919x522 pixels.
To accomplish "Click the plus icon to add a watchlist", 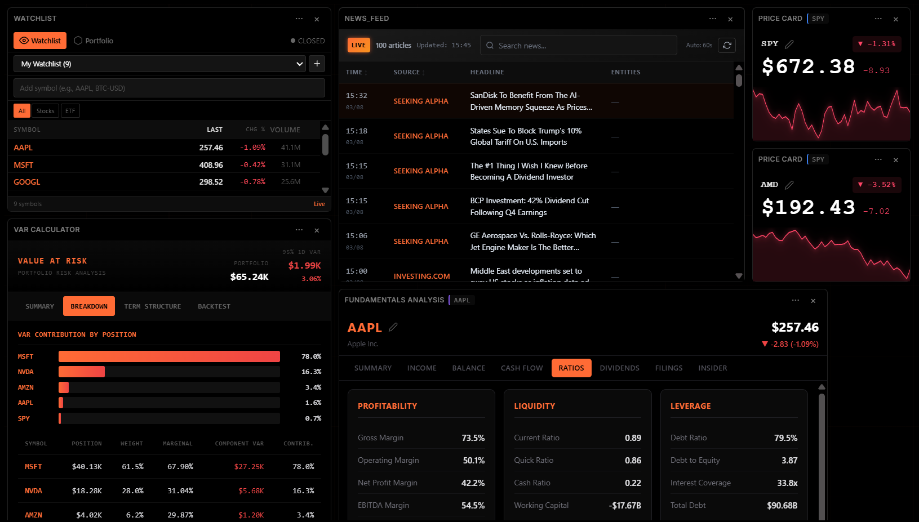I will (x=317, y=64).
